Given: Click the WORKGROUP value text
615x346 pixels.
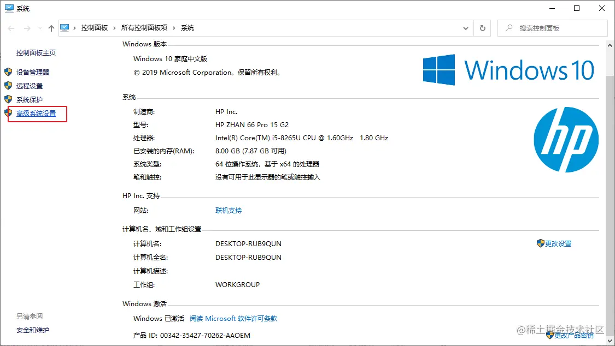Looking at the screenshot, I should pos(237,285).
